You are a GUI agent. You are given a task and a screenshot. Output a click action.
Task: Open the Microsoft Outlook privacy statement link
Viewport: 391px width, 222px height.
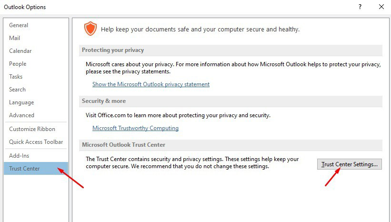[151, 84]
